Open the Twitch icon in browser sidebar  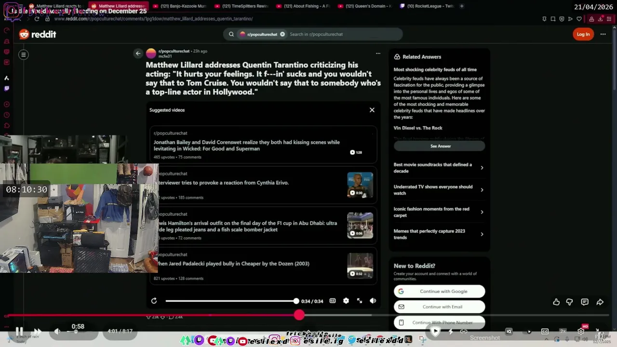tap(7, 89)
